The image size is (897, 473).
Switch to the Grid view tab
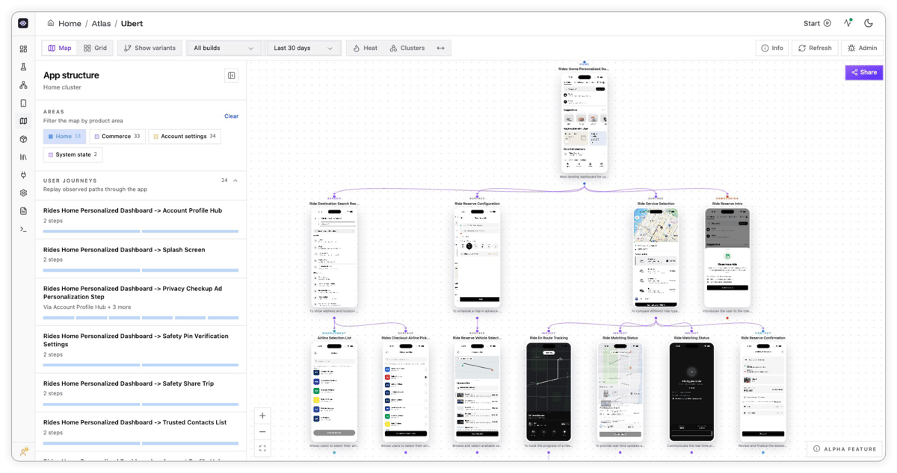pos(95,48)
